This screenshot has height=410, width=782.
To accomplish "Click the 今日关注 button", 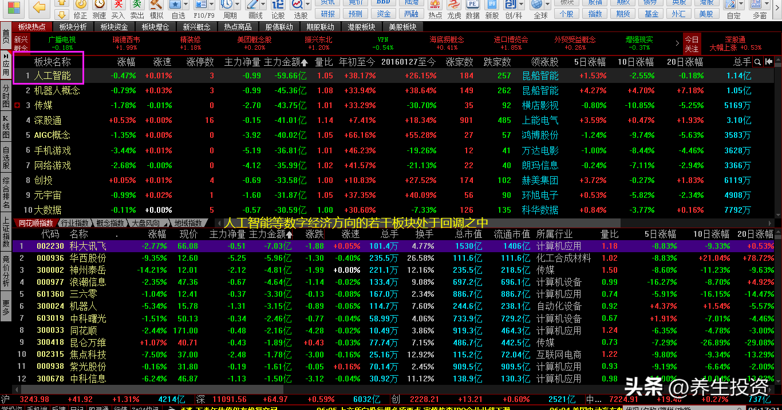I will pyautogui.click(x=692, y=44).
